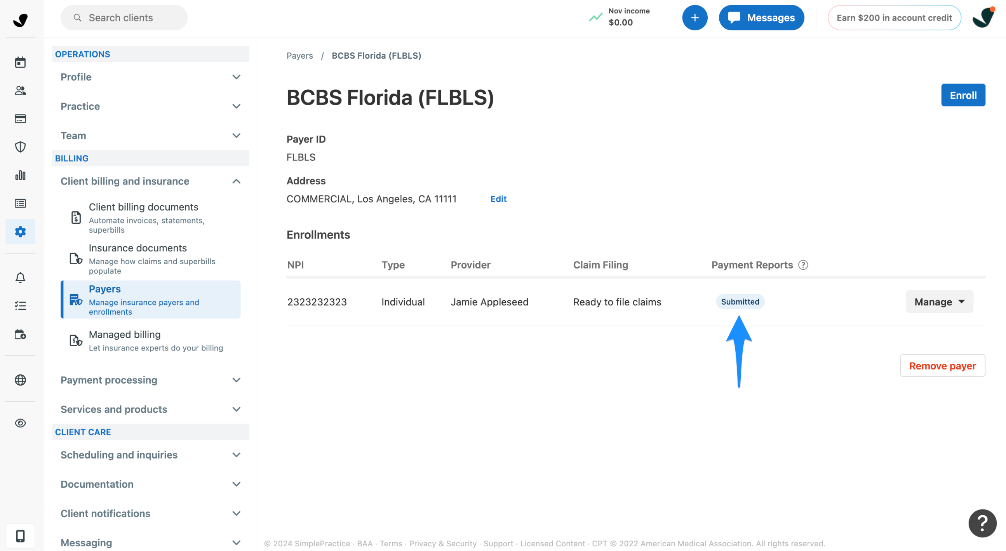The image size is (1006, 551).
Task: Open SimplePractice home logo
Action: (x=20, y=19)
